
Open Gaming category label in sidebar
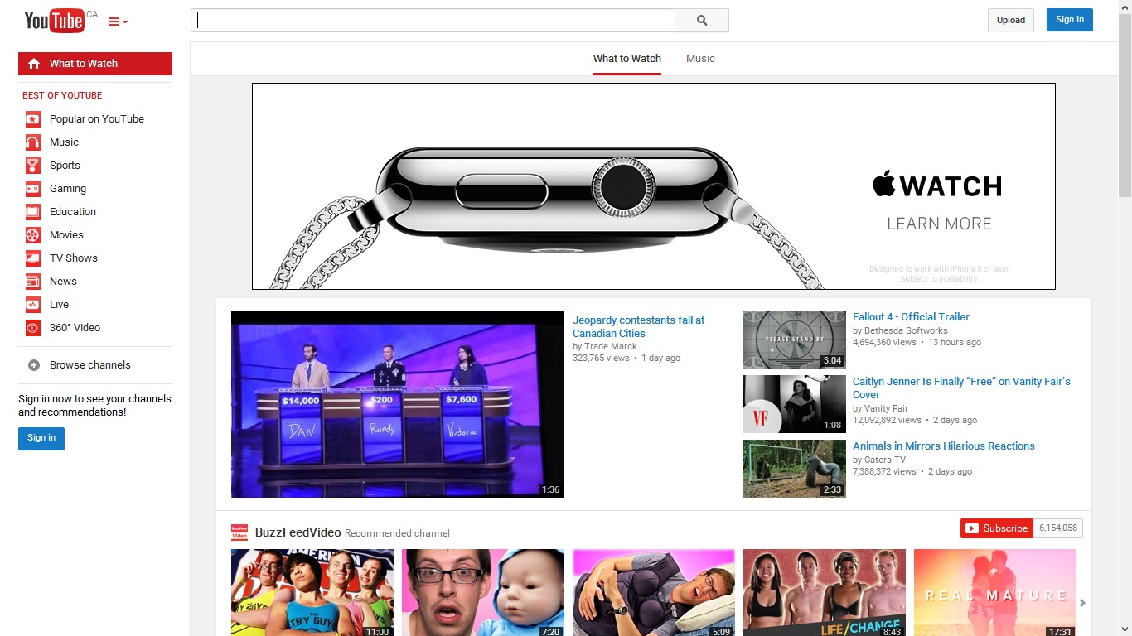coord(68,189)
